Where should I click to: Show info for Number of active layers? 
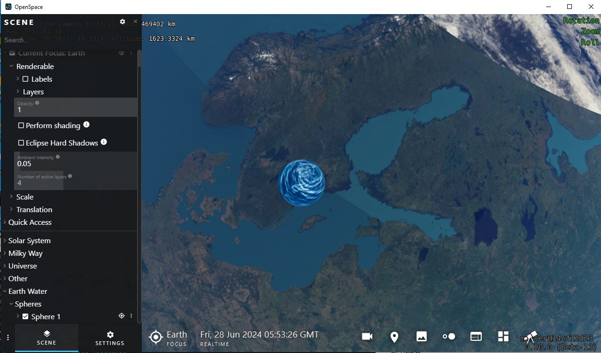click(70, 176)
